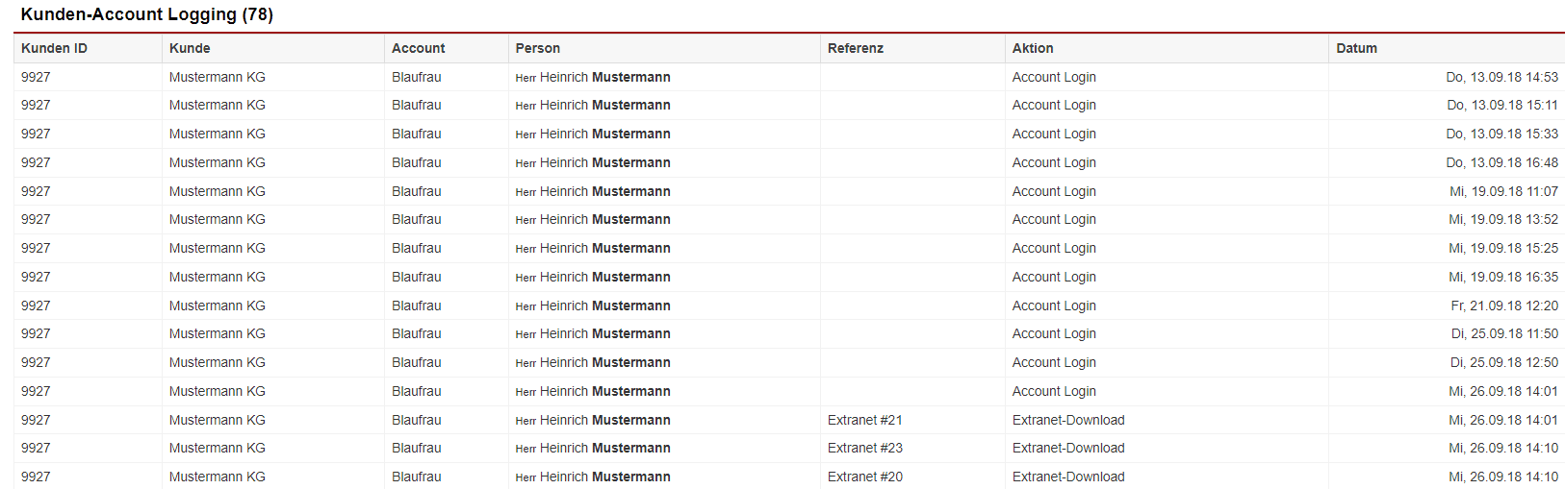This screenshot has height=489, width=1565.
Task: Click the date "Di, 25.09.18 11:50"
Action: (x=1504, y=333)
